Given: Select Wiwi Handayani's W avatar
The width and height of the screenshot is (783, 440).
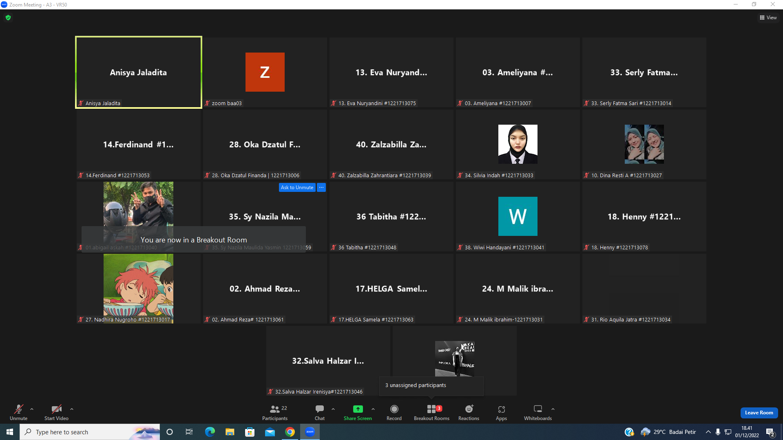Looking at the screenshot, I should tap(518, 216).
